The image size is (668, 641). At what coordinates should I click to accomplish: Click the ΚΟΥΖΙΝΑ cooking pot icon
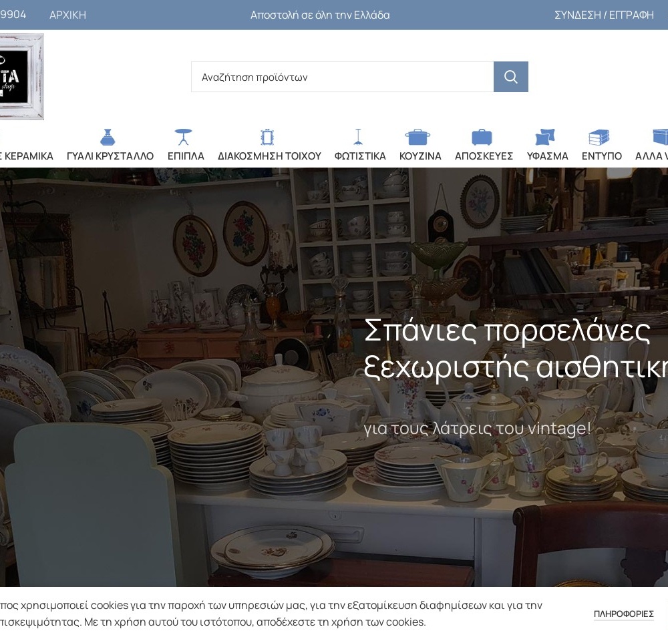pyautogui.click(x=420, y=137)
